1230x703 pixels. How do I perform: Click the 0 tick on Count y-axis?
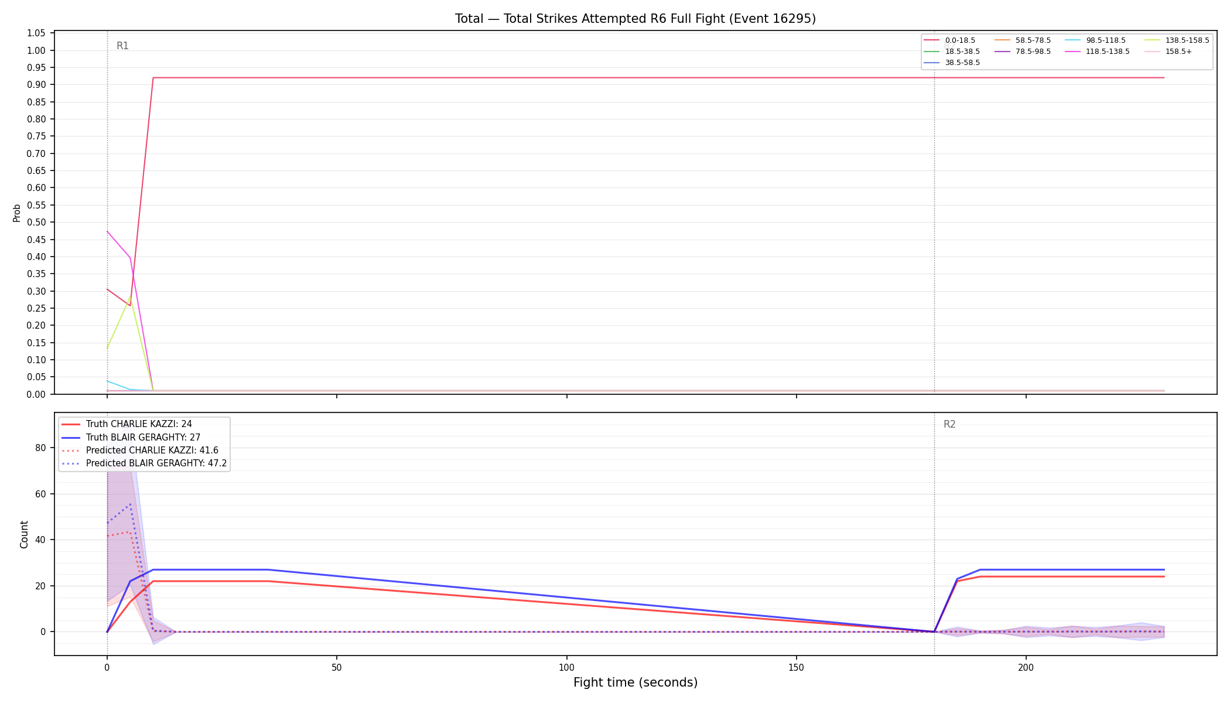43,632
